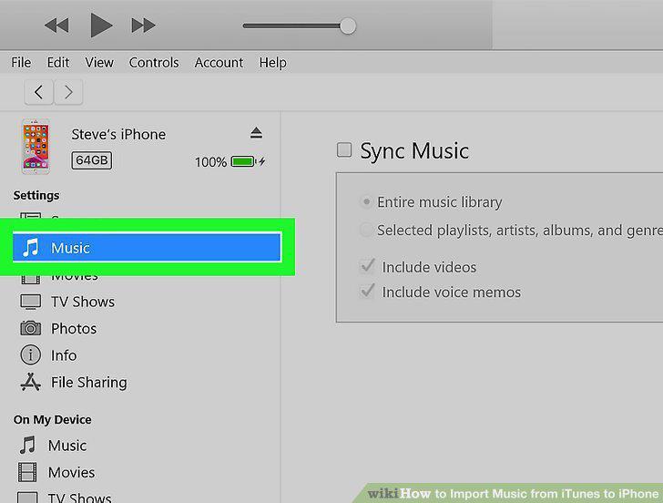Open Music under On My Device
The width and height of the screenshot is (663, 503).
coord(67,446)
